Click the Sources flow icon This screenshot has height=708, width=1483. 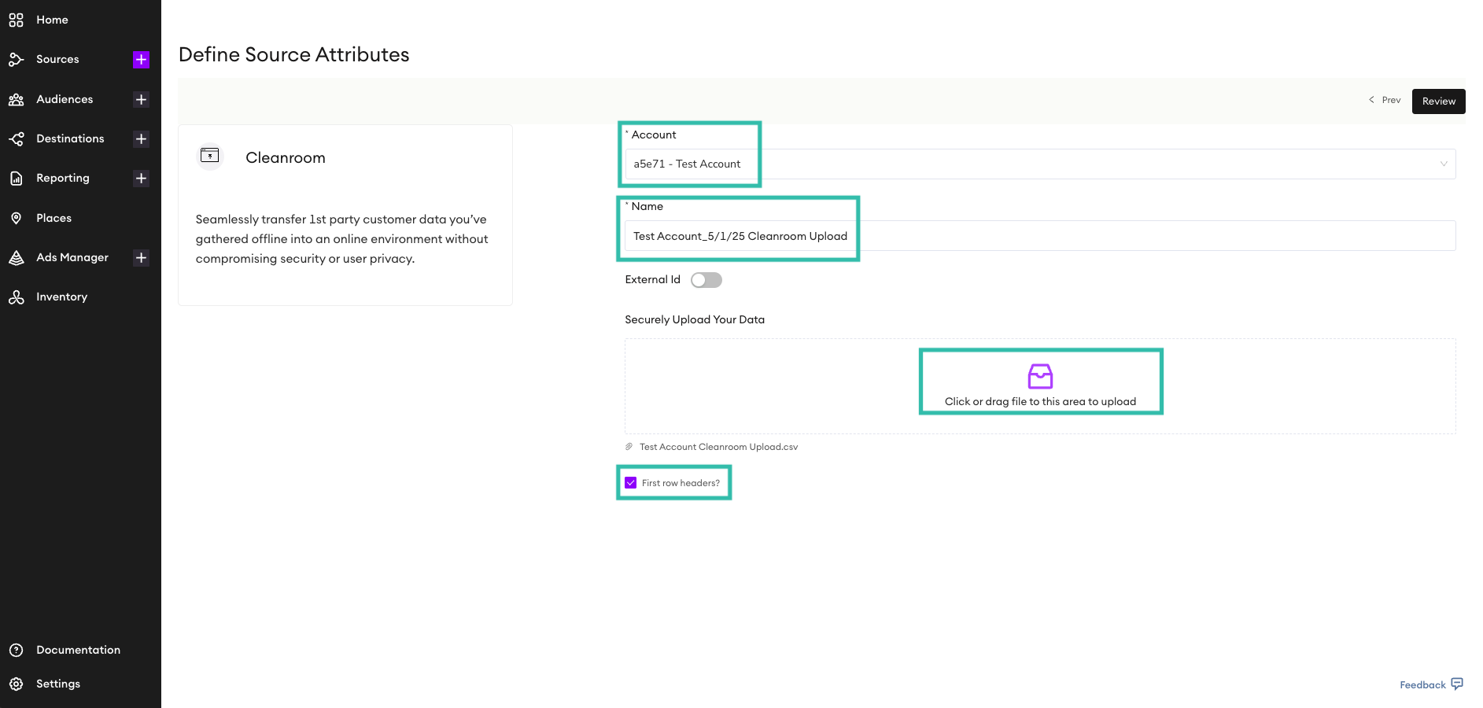pos(16,59)
